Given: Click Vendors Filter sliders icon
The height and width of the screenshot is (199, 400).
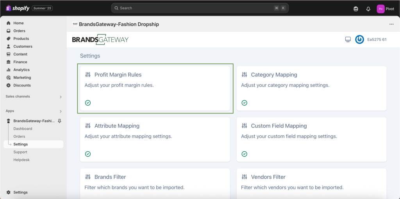Looking at the screenshot, I should pos(245,177).
